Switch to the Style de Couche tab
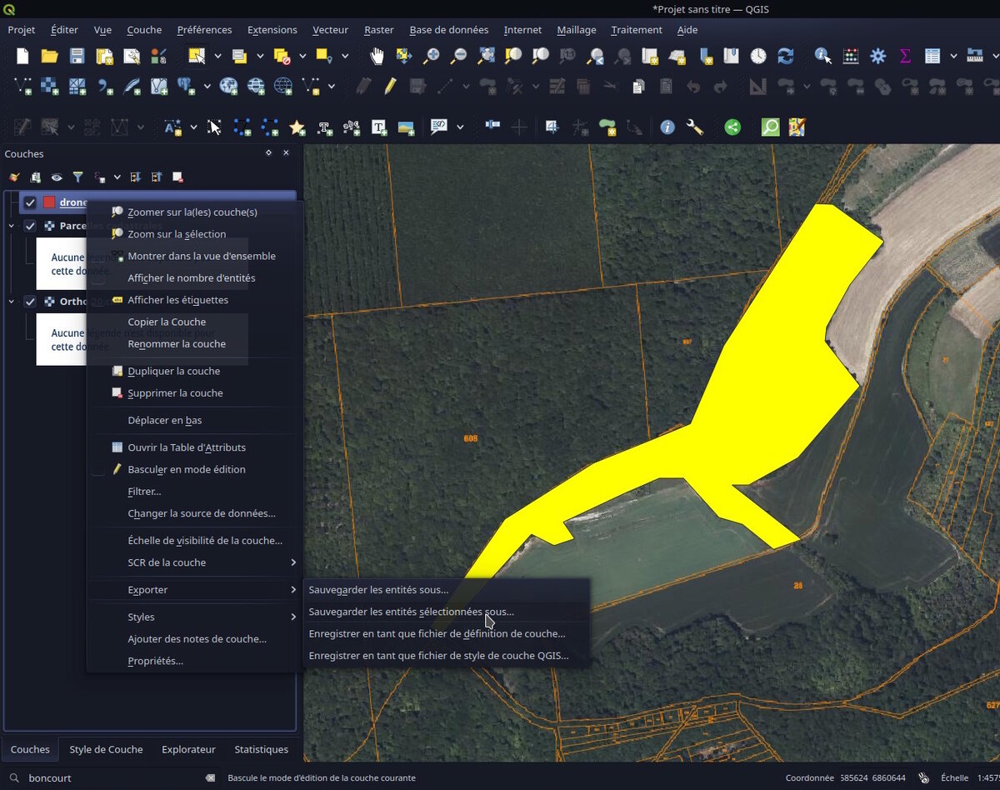Image resolution: width=1000 pixels, height=790 pixels. click(106, 749)
